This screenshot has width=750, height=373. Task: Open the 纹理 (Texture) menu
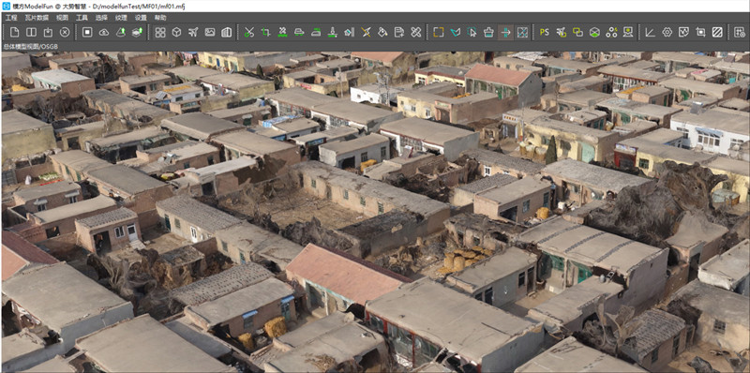coord(121,18)
